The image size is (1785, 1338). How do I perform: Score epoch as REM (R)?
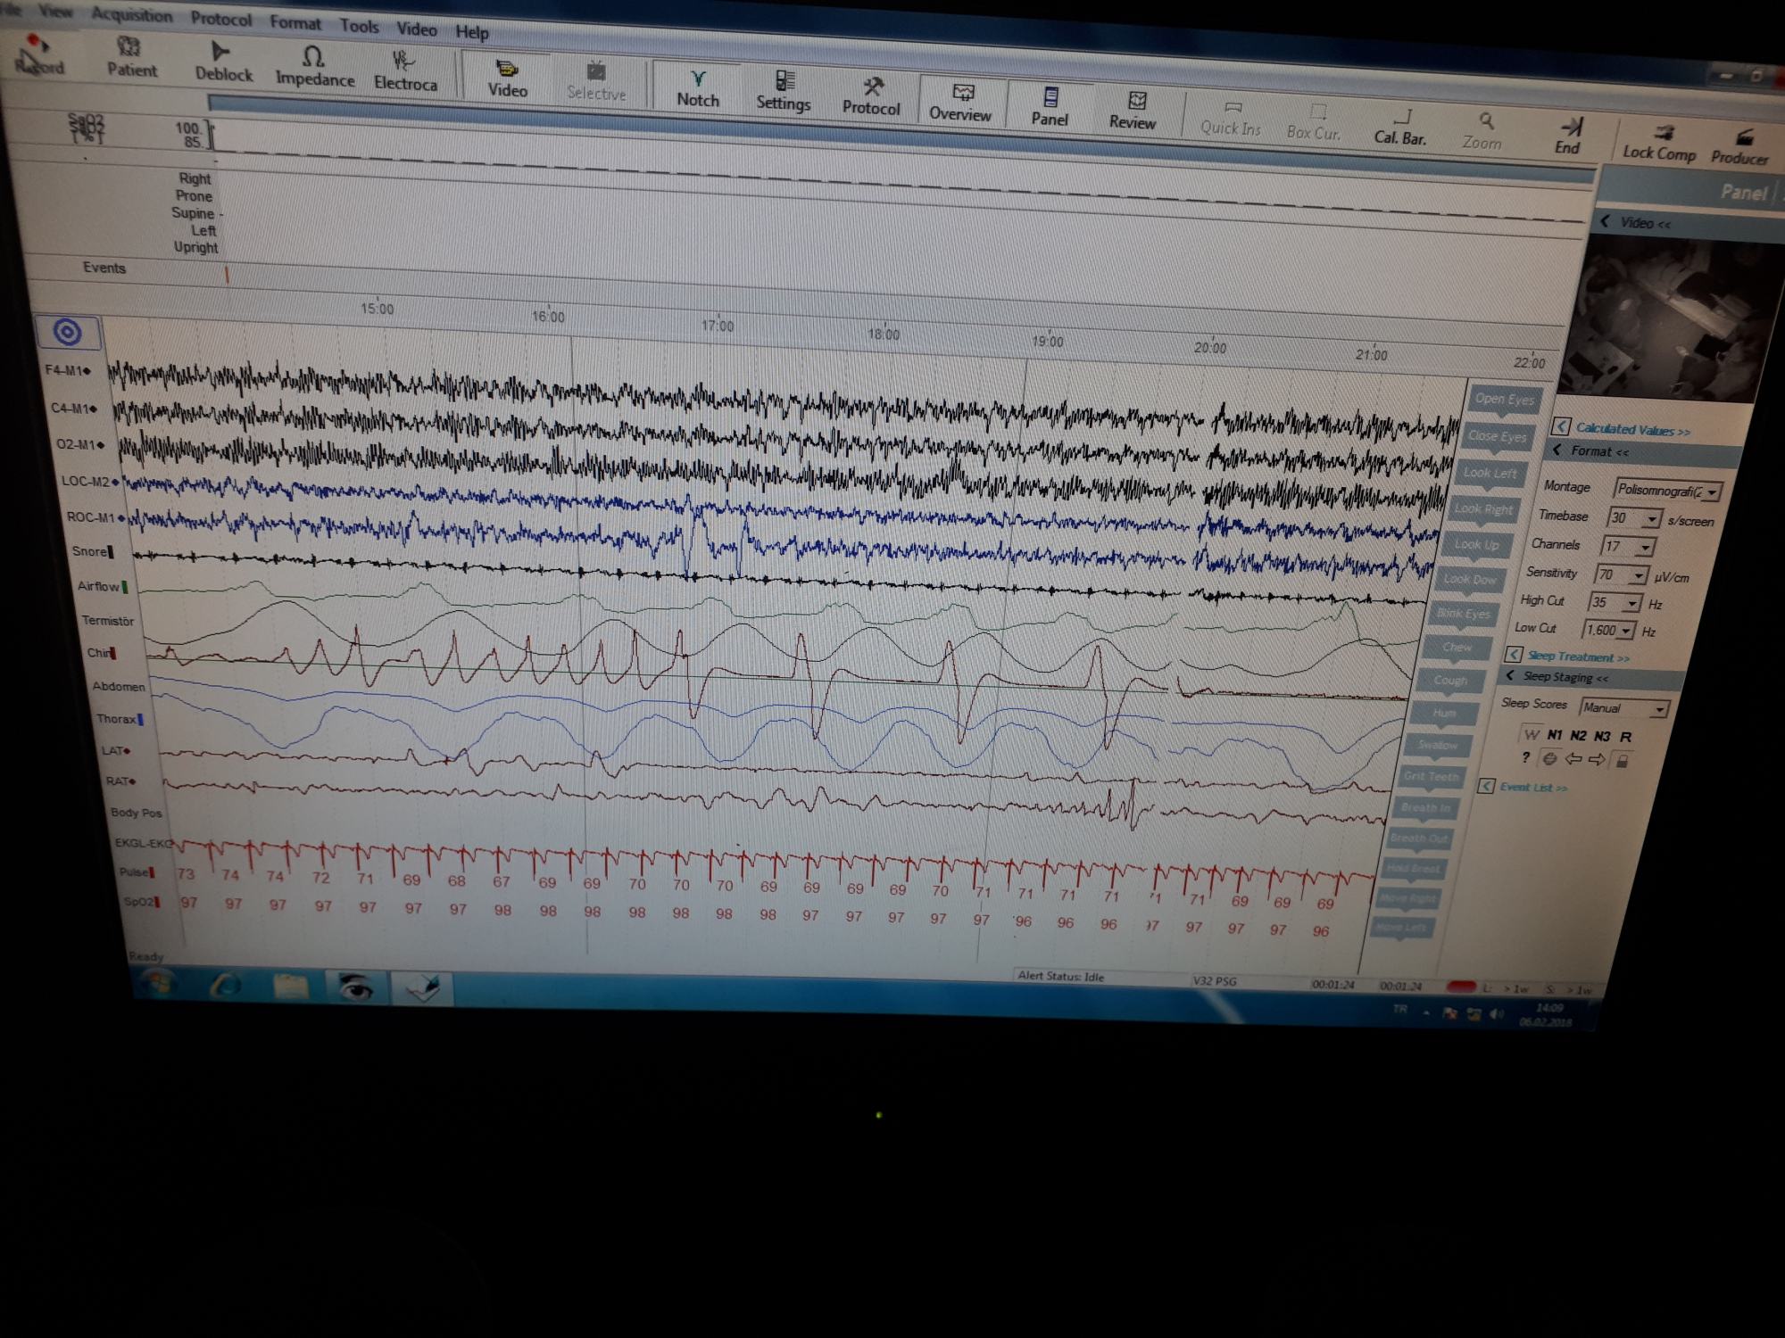click(1626, 737)
